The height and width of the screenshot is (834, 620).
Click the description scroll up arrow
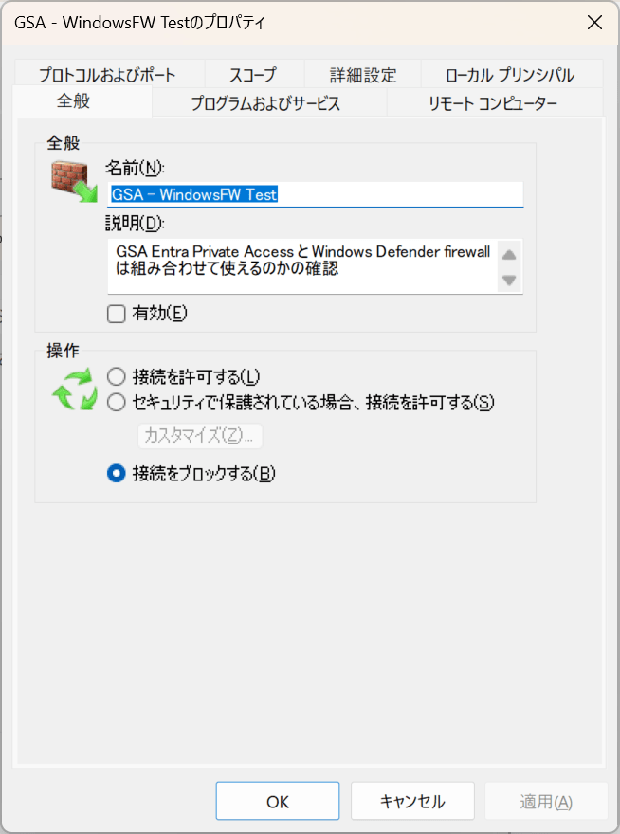(509, 255)
